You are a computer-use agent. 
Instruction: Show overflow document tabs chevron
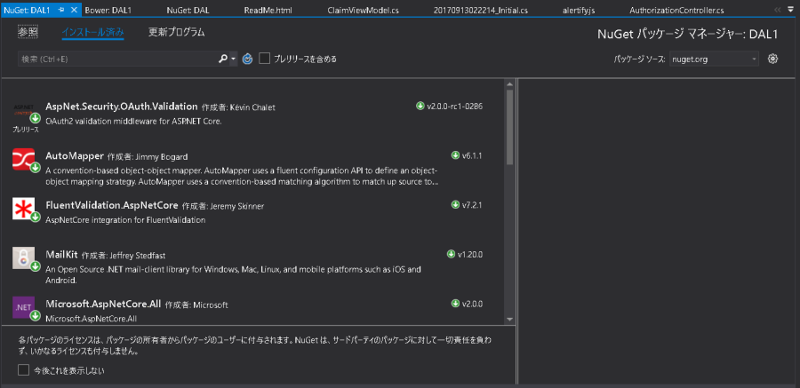778,10
